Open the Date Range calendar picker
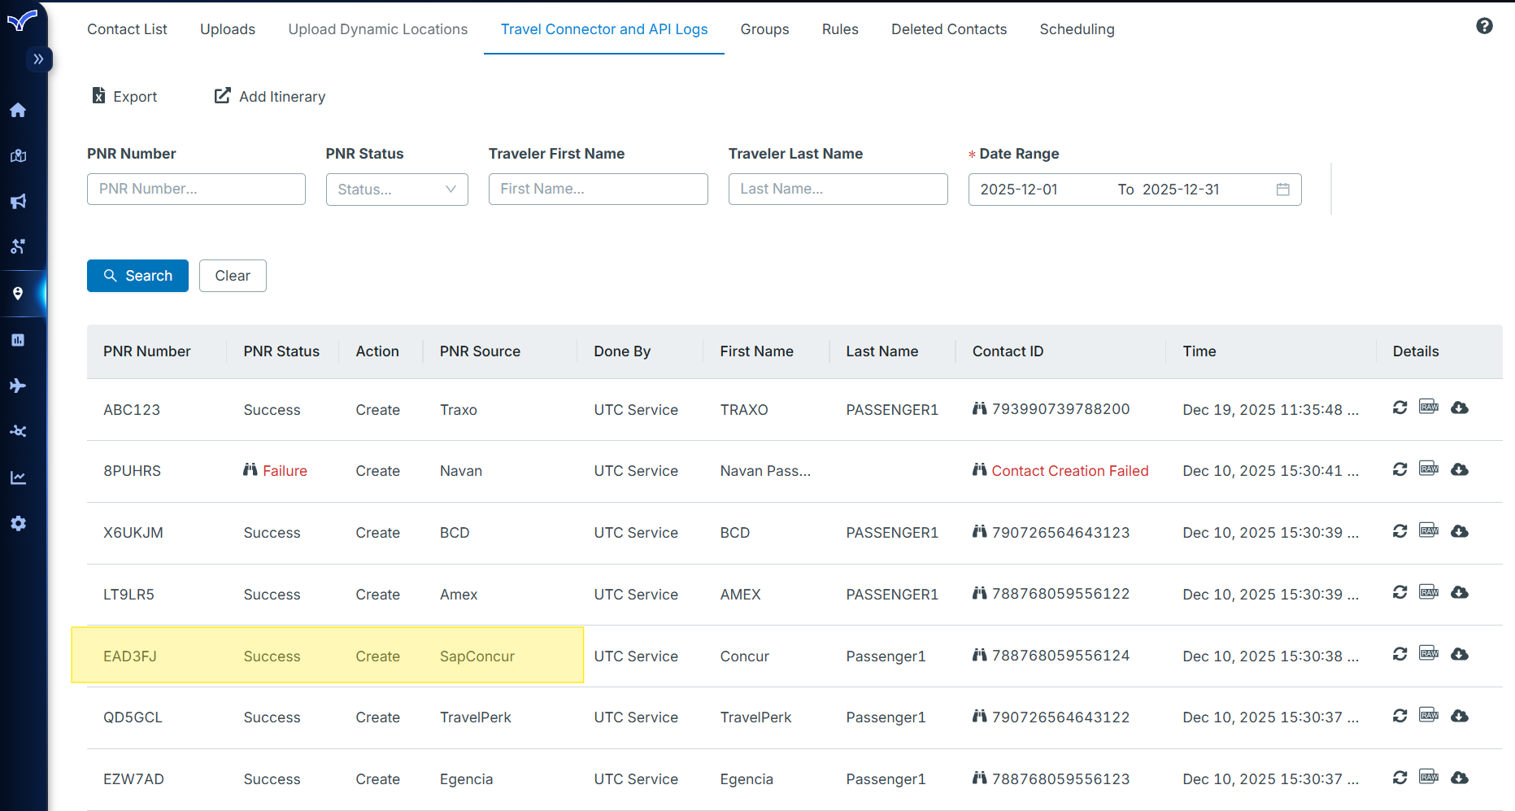 [1282, 190]
